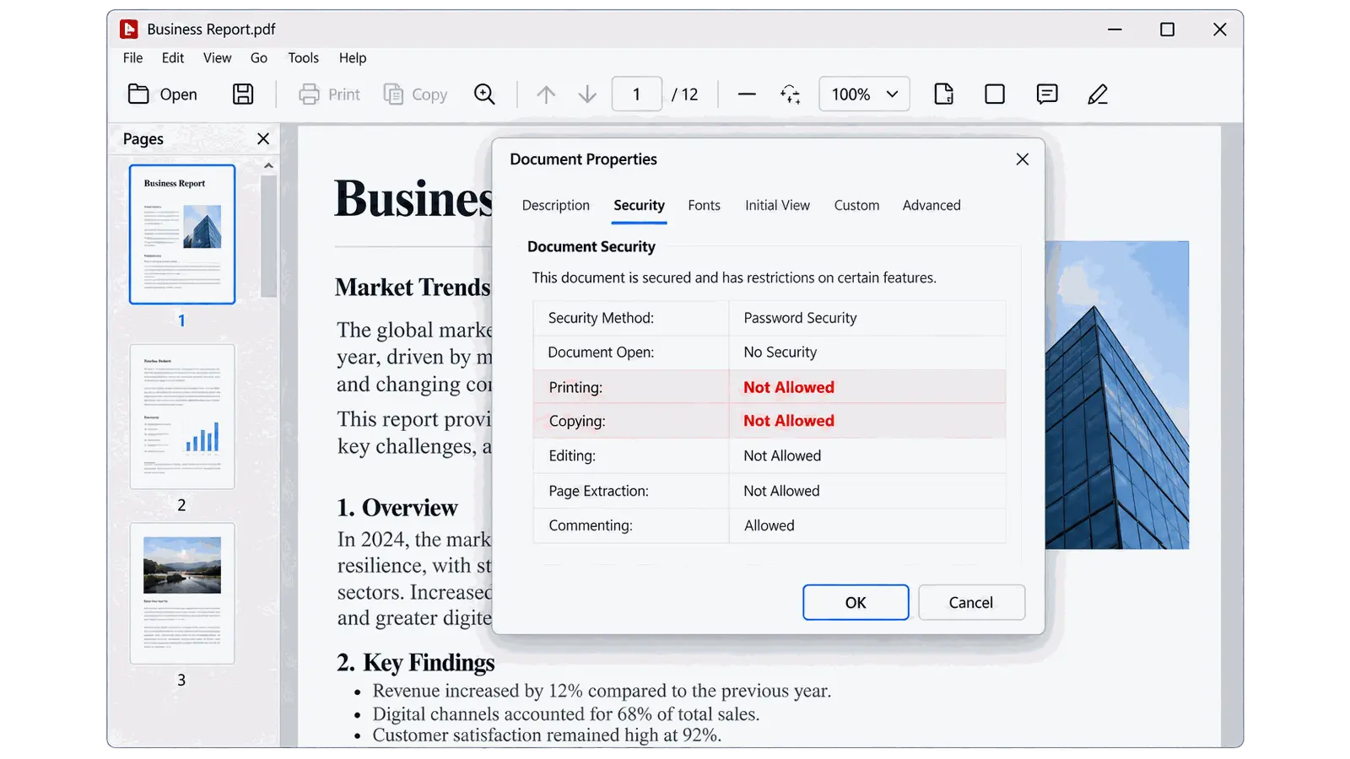Open the View menu
Image resolution: width=1350 pixels, height=759 pixels.
pos(217,58)
